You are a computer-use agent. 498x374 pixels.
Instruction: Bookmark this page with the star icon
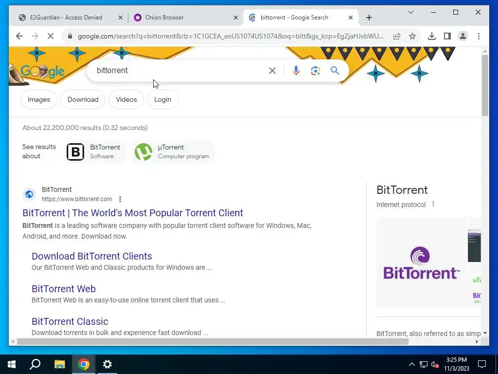[x=412, y=36]
